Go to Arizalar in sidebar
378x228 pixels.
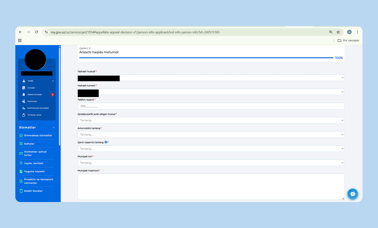tap(31, 88)
